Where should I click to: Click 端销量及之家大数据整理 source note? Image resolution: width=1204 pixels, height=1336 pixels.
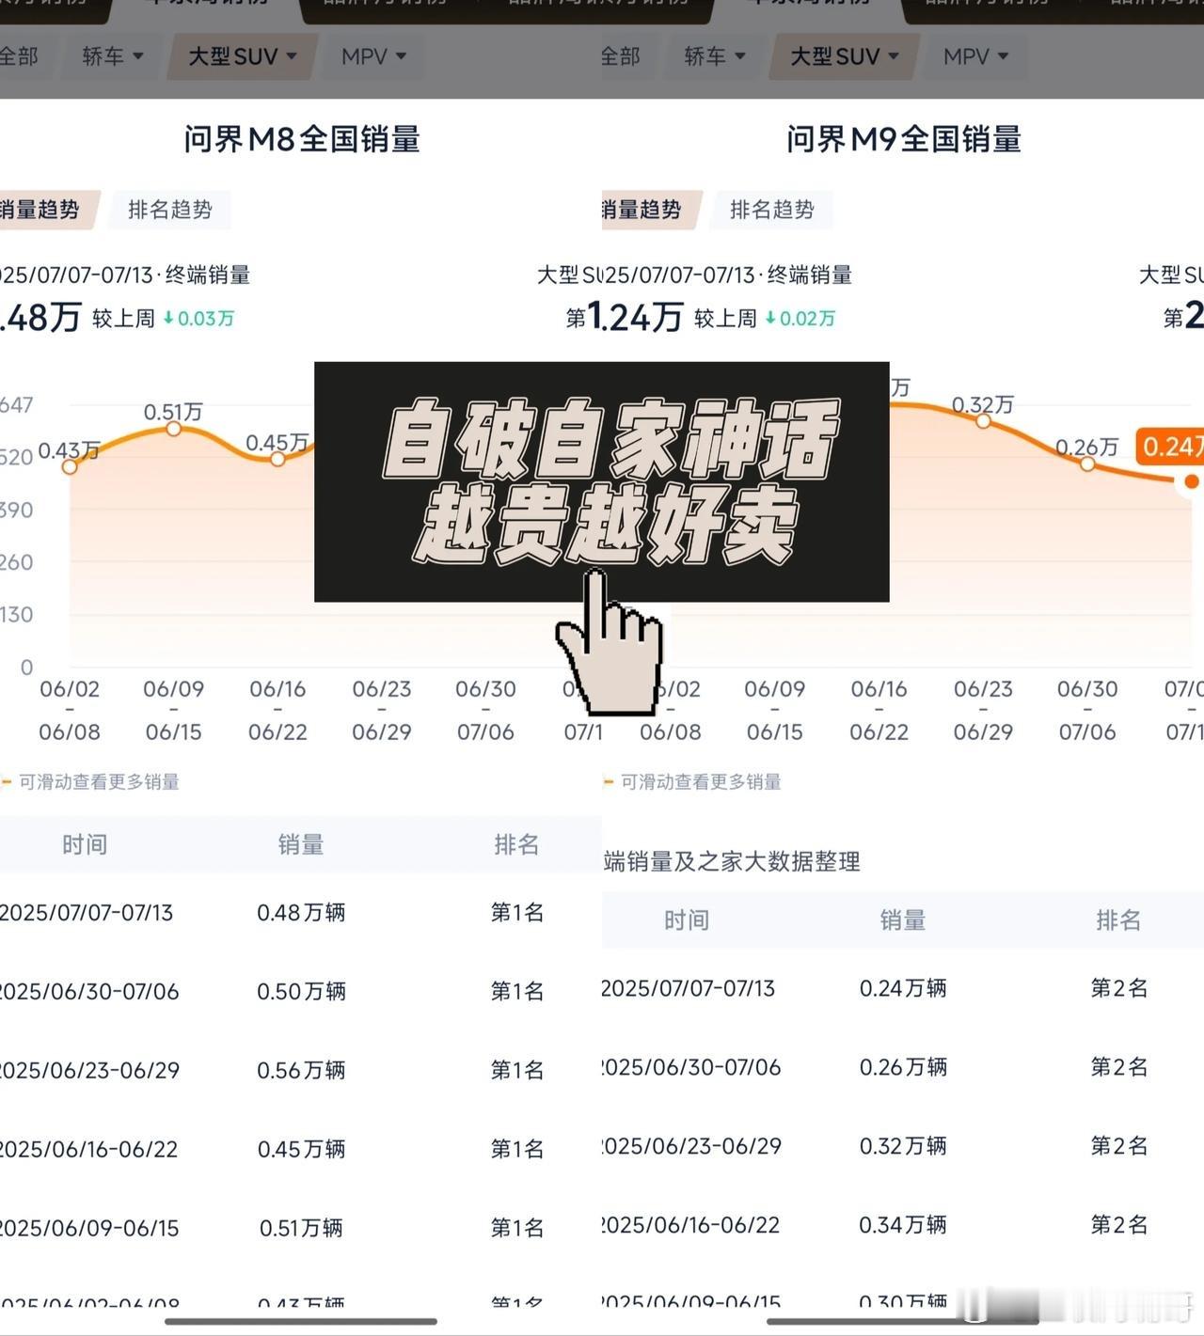732,861
